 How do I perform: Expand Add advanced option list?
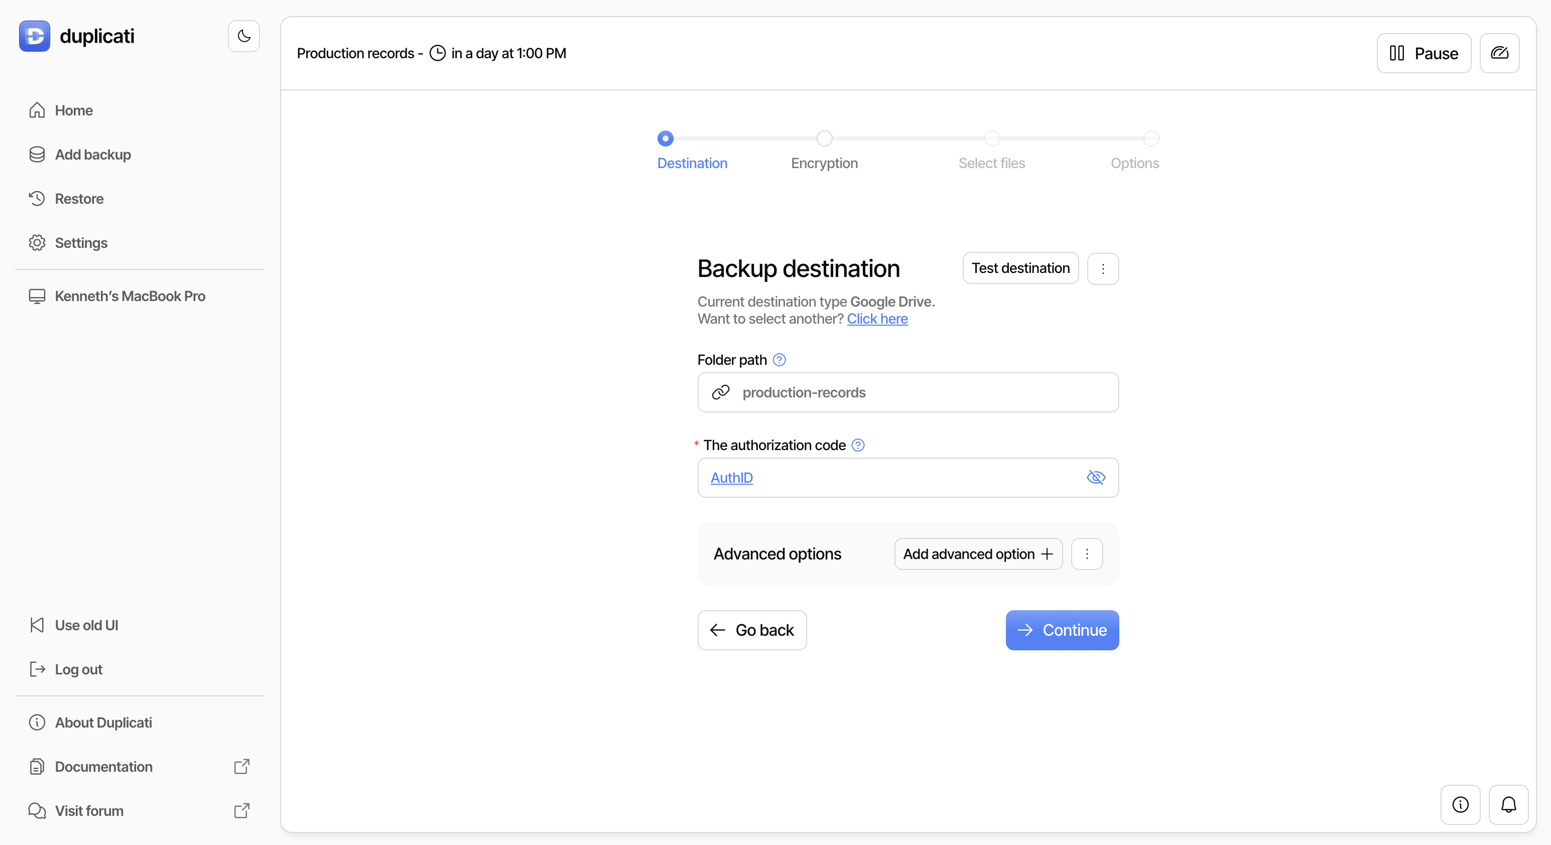click(x=978, y=553)
